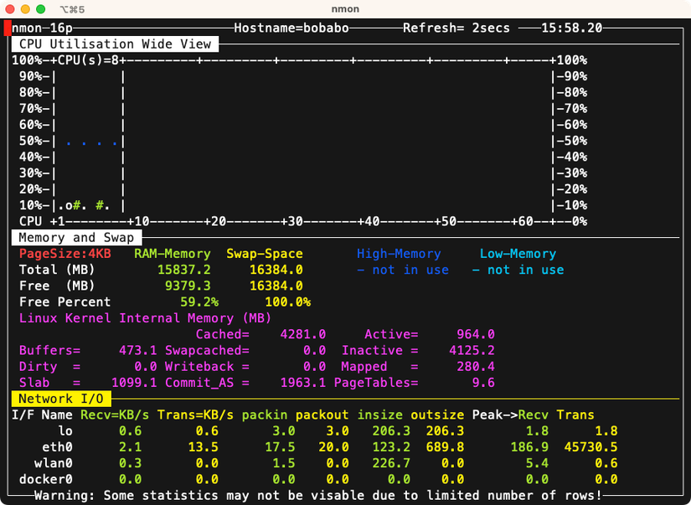691x505 pixels.
Task: Click the 15:58.20 clock in the header
Action: coord(571,28)
